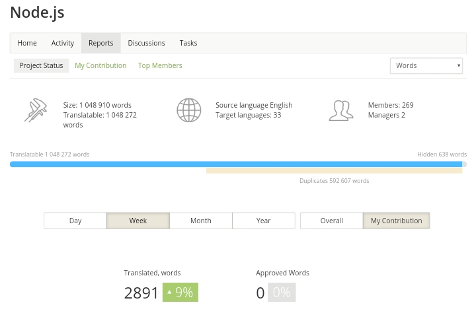
Task: Open the My Contribution report link
Action: (x=100, y=65)
